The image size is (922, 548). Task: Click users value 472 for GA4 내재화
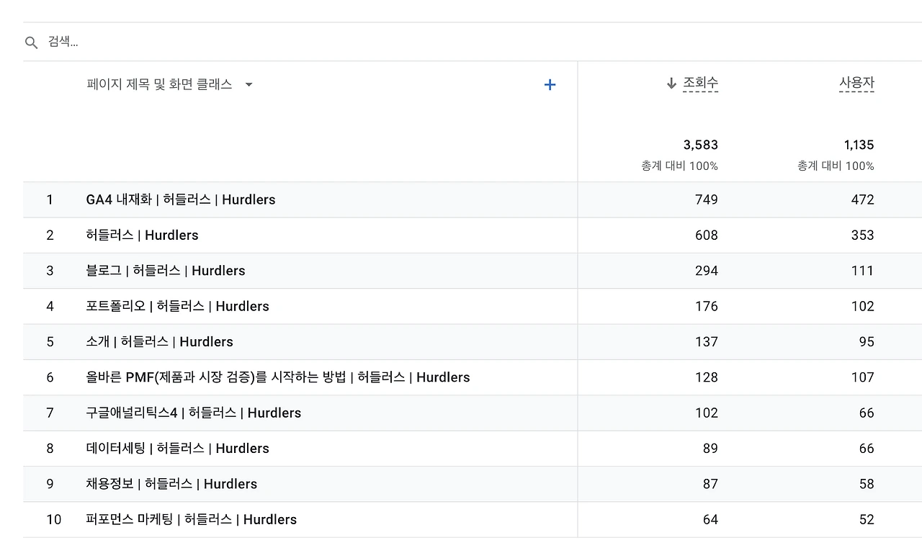(x=863, y=199)
